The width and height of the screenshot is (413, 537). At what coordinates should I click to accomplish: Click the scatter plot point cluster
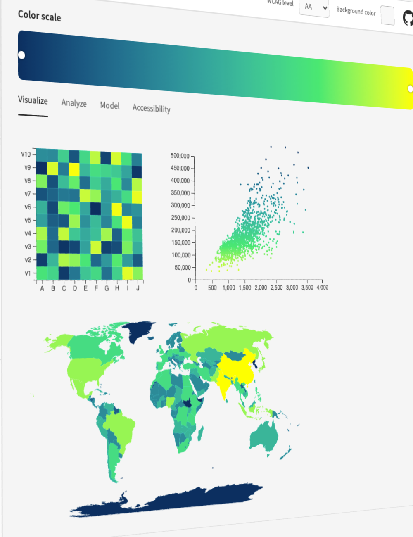248,231
